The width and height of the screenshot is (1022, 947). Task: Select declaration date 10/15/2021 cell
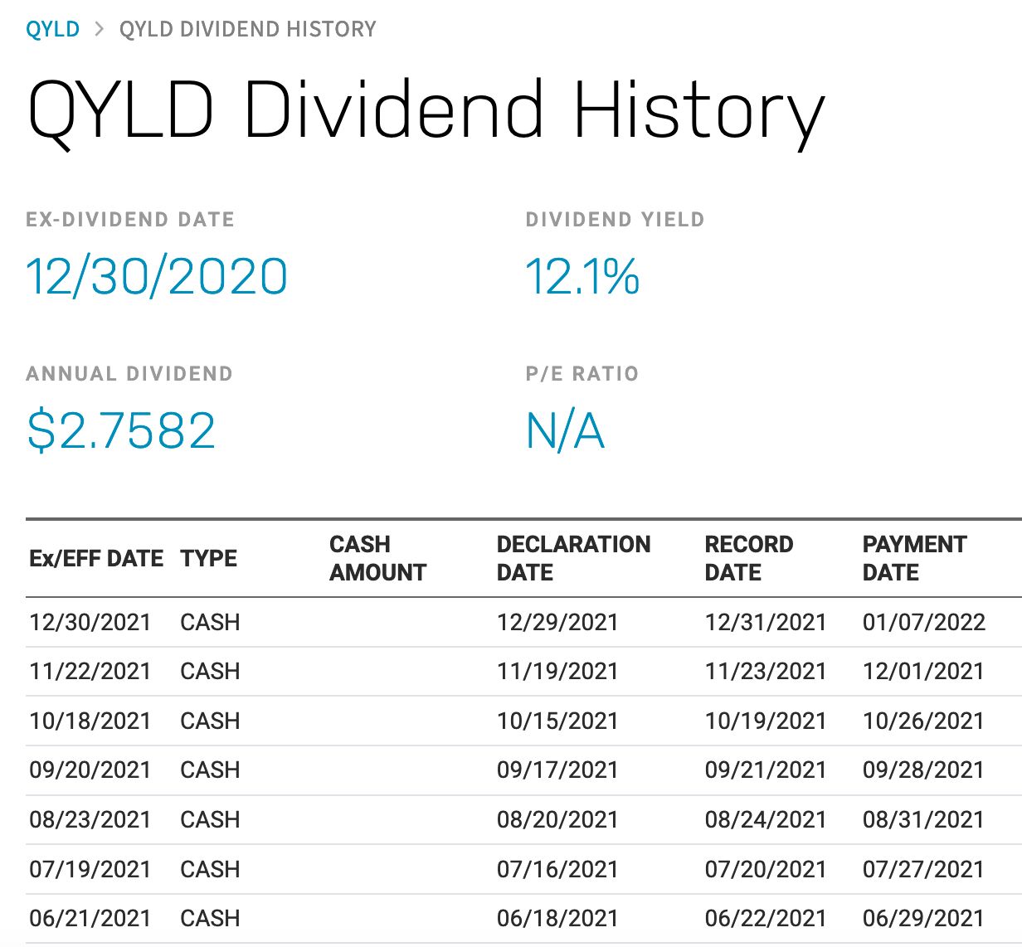point(557,721)
